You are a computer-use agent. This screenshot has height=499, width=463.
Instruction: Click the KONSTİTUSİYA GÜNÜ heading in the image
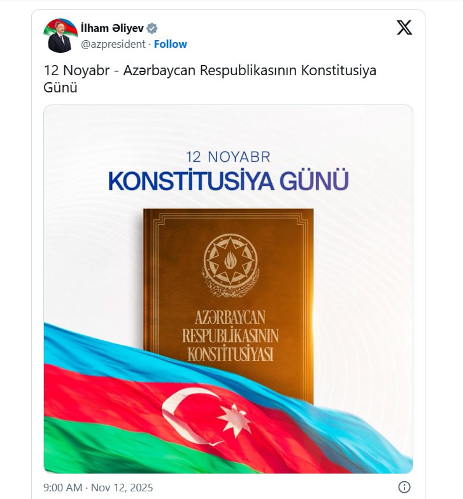click(229, 180)
